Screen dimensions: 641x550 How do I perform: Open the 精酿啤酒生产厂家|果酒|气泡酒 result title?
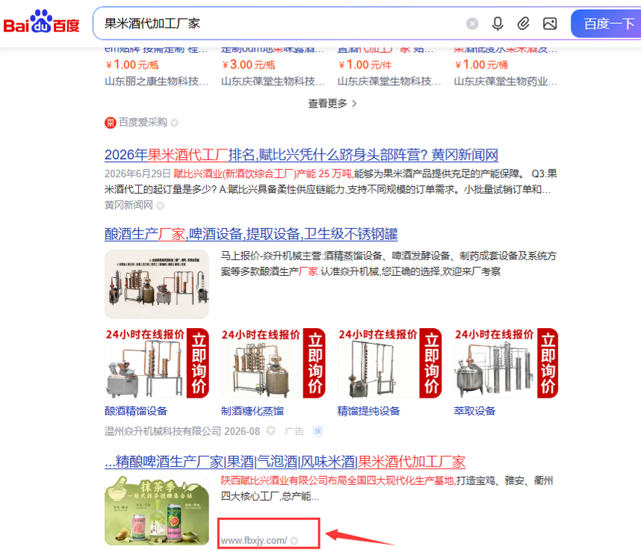285,462
